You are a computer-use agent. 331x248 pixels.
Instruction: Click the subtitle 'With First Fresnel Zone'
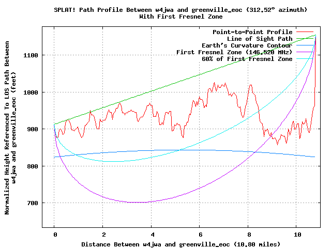point(181,17)
